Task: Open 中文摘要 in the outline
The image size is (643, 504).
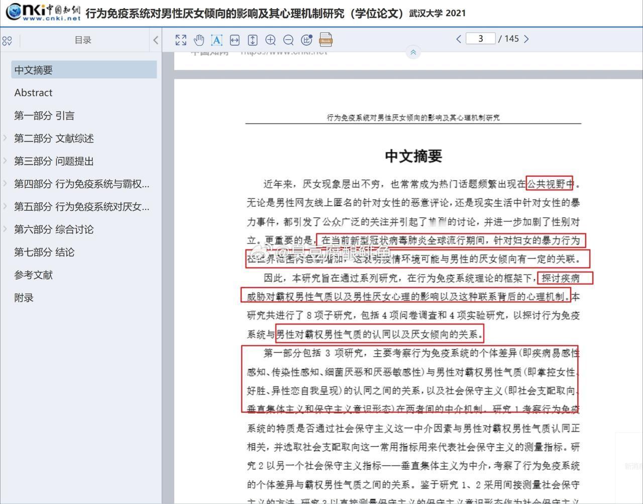Action: pos(84,70)
